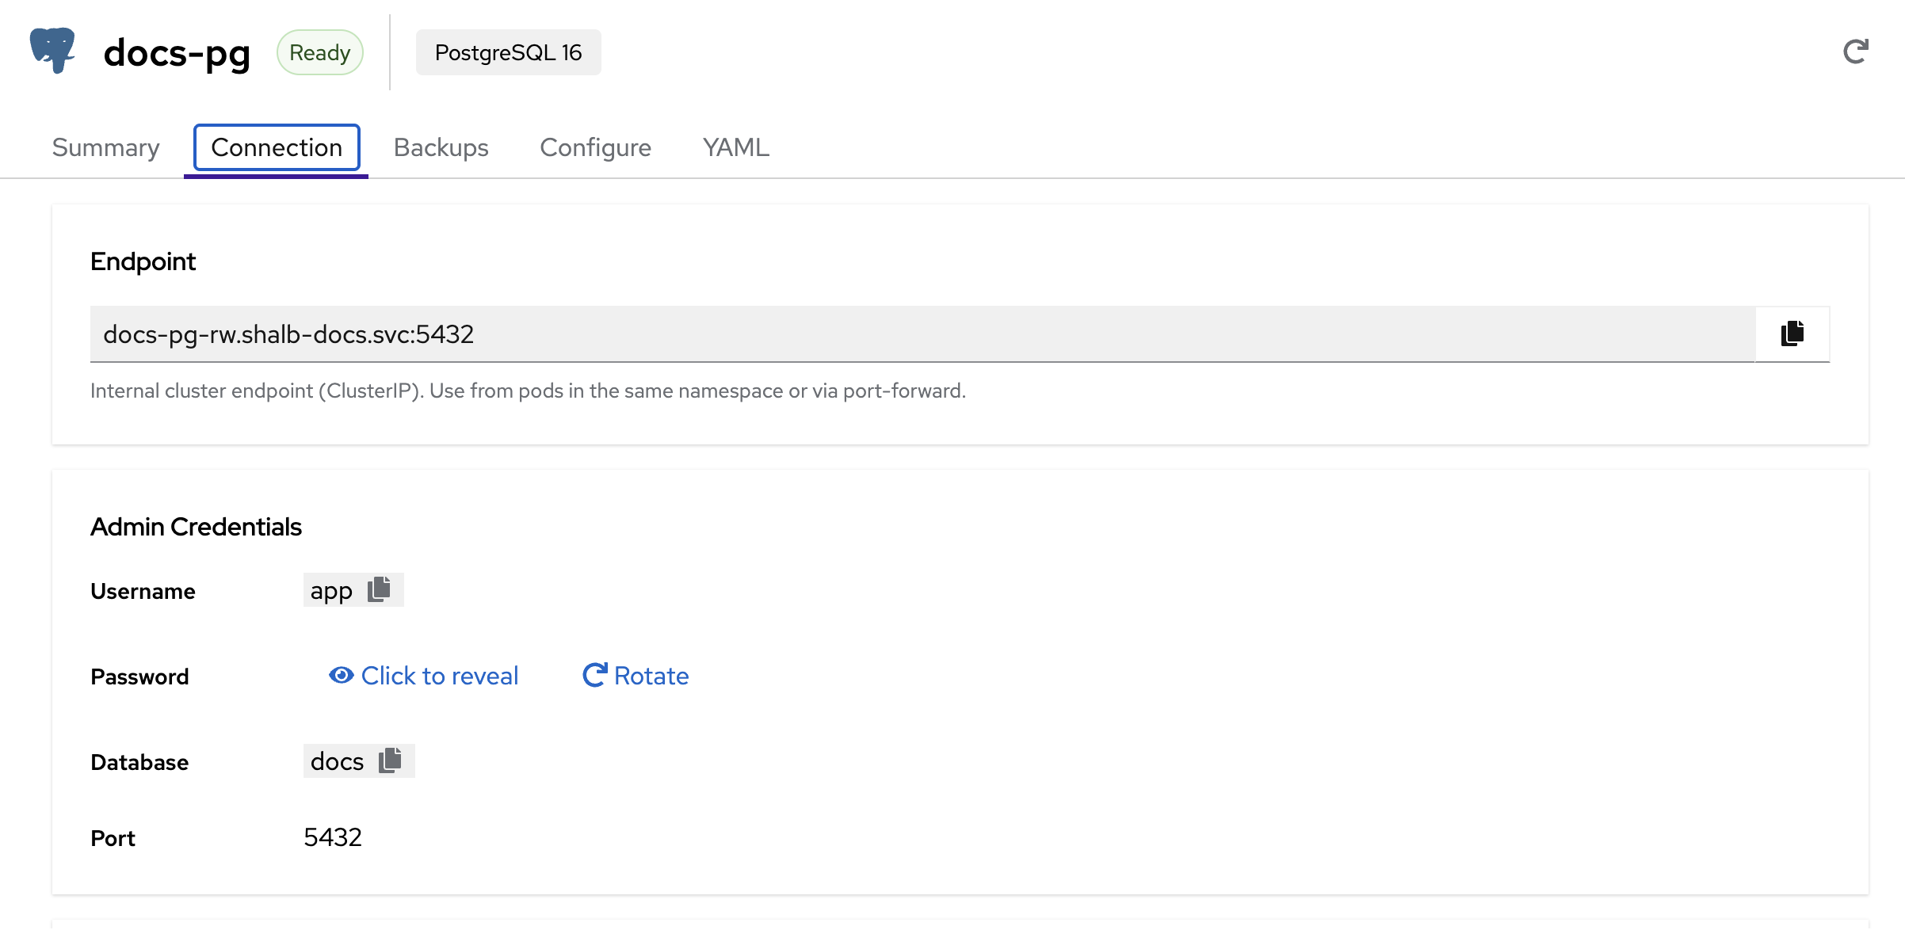Click the docs-pg cluster title
This screenshot has width=1905, height=949.
[177, 54]
